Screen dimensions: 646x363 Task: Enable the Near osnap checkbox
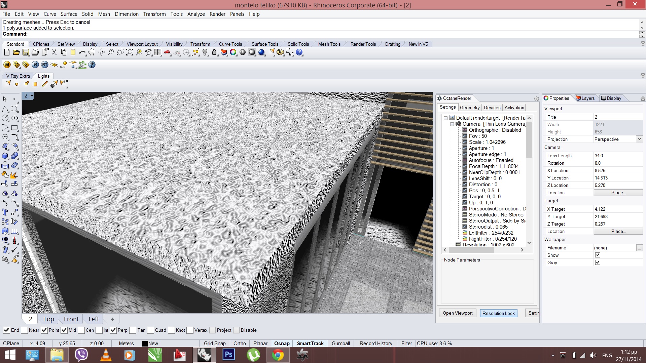25,330
